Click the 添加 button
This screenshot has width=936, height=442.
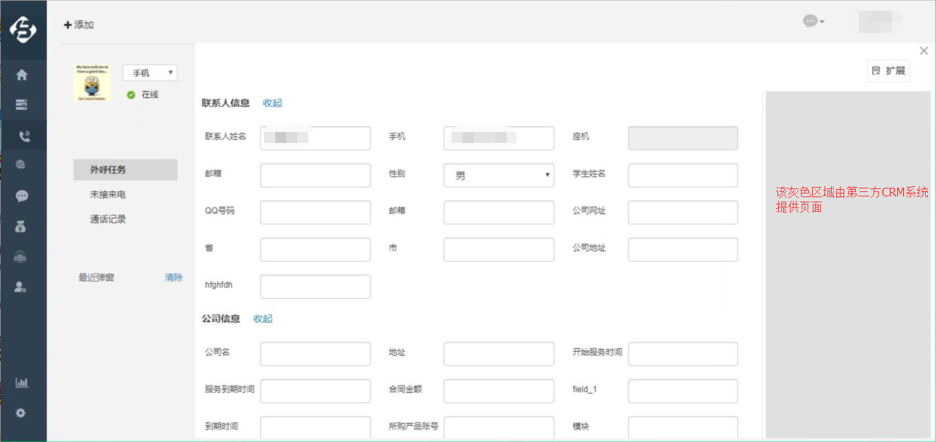coord(79,25)
